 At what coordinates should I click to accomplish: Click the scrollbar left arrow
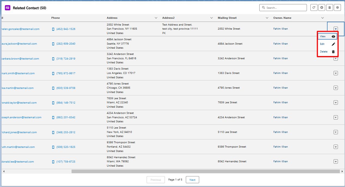(4, 172)
